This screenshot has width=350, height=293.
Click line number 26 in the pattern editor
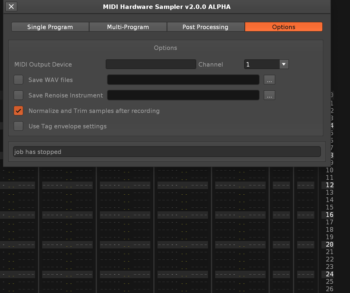click(330, 289)
